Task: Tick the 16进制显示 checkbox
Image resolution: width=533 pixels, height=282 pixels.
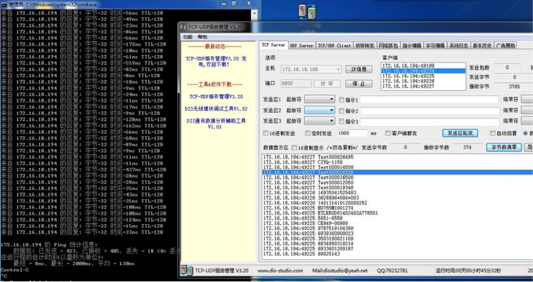Action: pos(294,147)
